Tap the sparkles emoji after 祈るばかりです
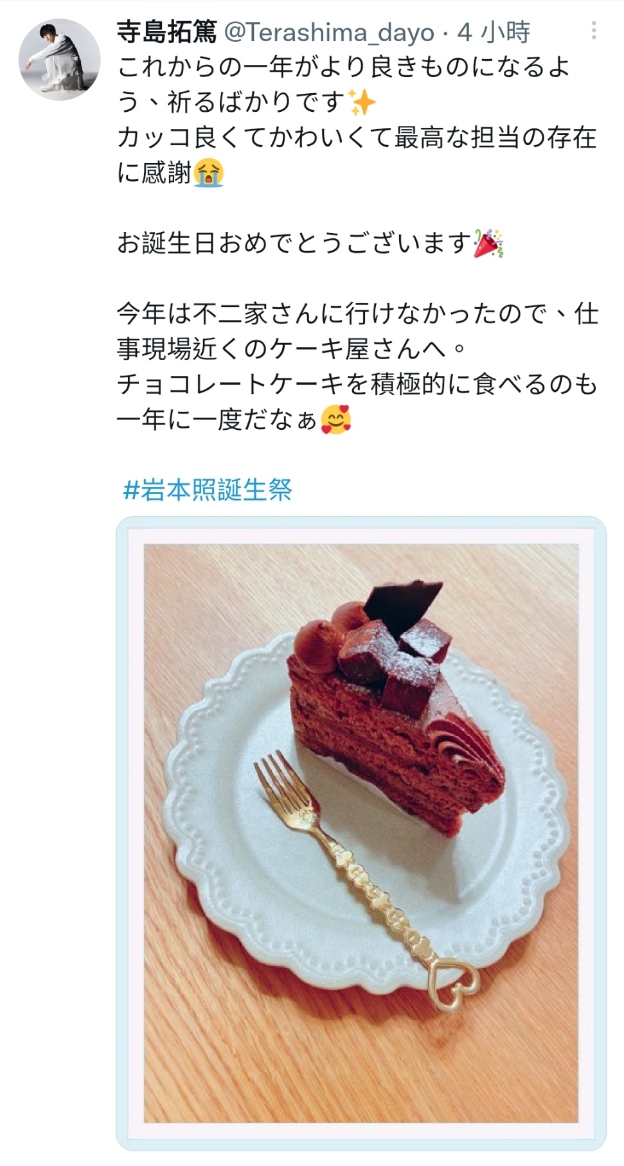The width and height of the screenshot is (624, 1166). point(361,102)
